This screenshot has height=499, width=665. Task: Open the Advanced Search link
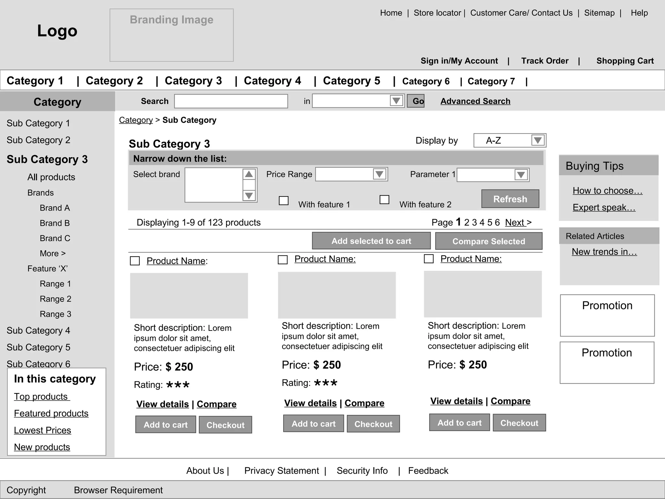[475, 101]
